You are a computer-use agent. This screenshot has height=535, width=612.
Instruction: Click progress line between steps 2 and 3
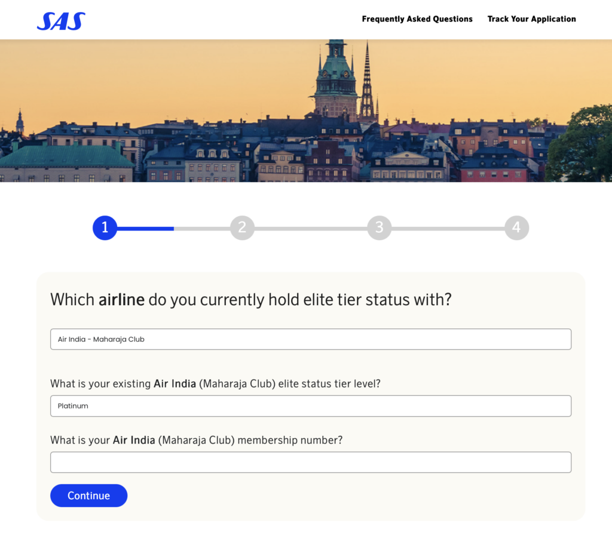tap(311, 229)
